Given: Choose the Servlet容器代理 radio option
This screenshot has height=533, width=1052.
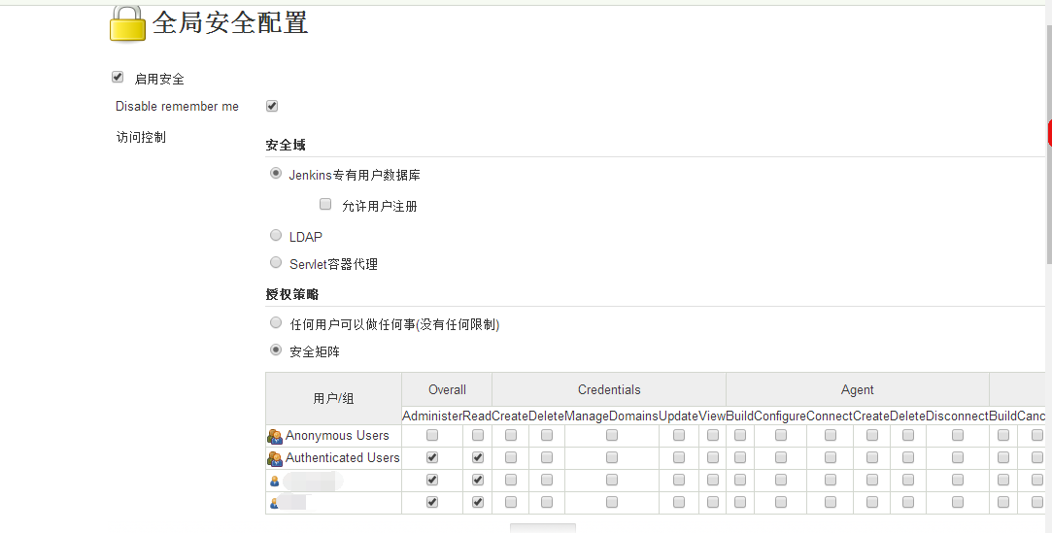Looking at the screenshot, I should [276, 262].
